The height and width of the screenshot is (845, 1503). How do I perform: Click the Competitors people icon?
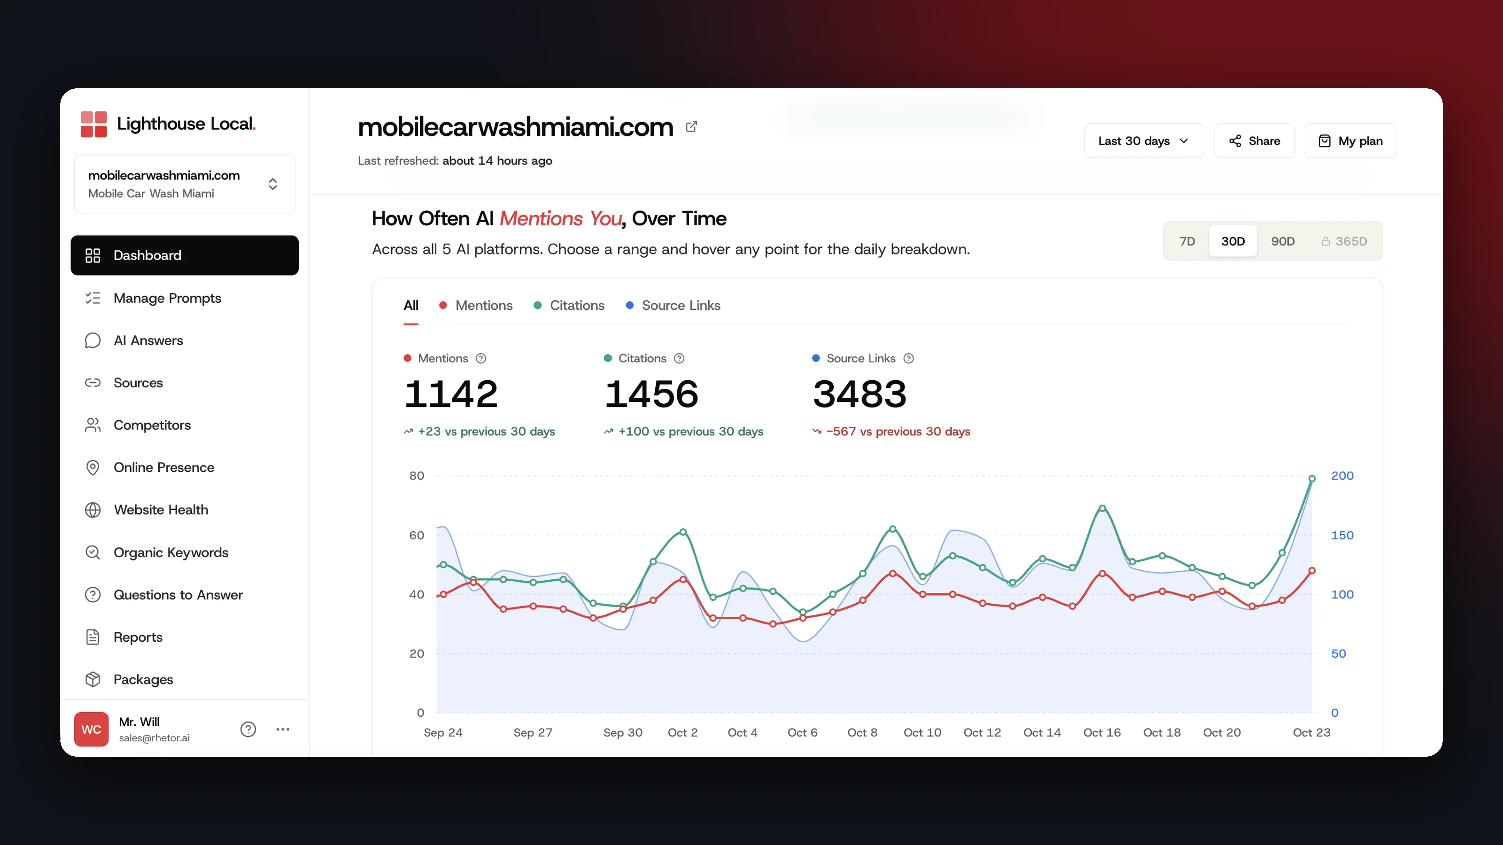click(x=93, y=425)
